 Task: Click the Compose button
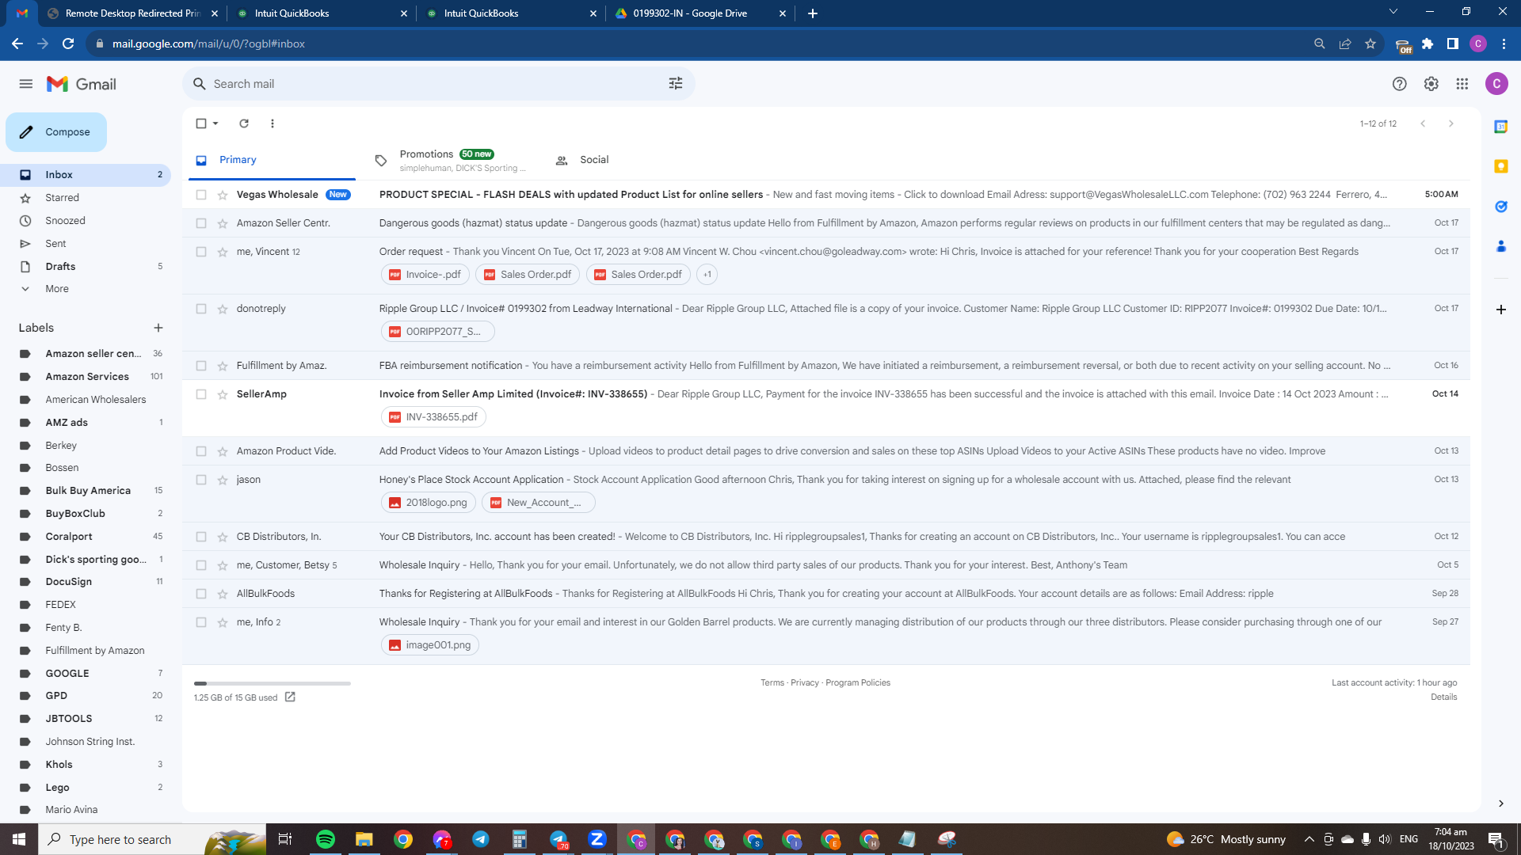click(x=56, y=132)
